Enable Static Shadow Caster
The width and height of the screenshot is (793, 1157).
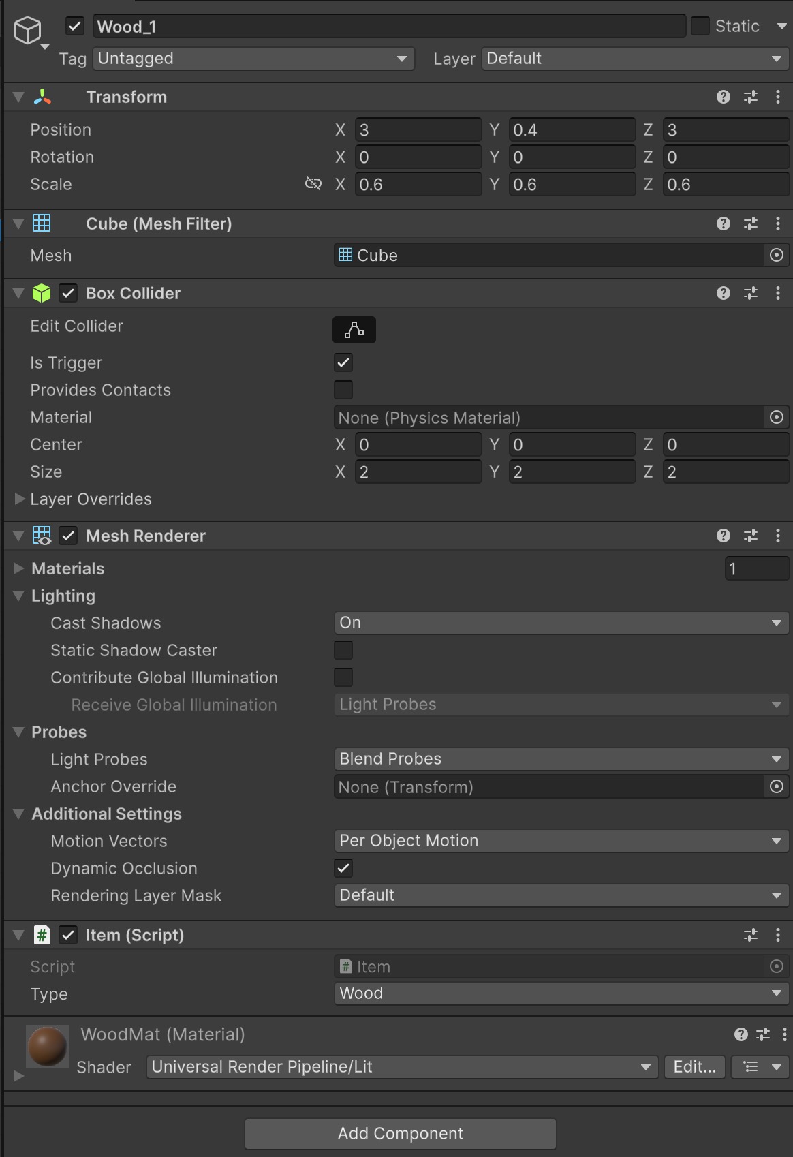pyautogui.click(x=343, y=650)
